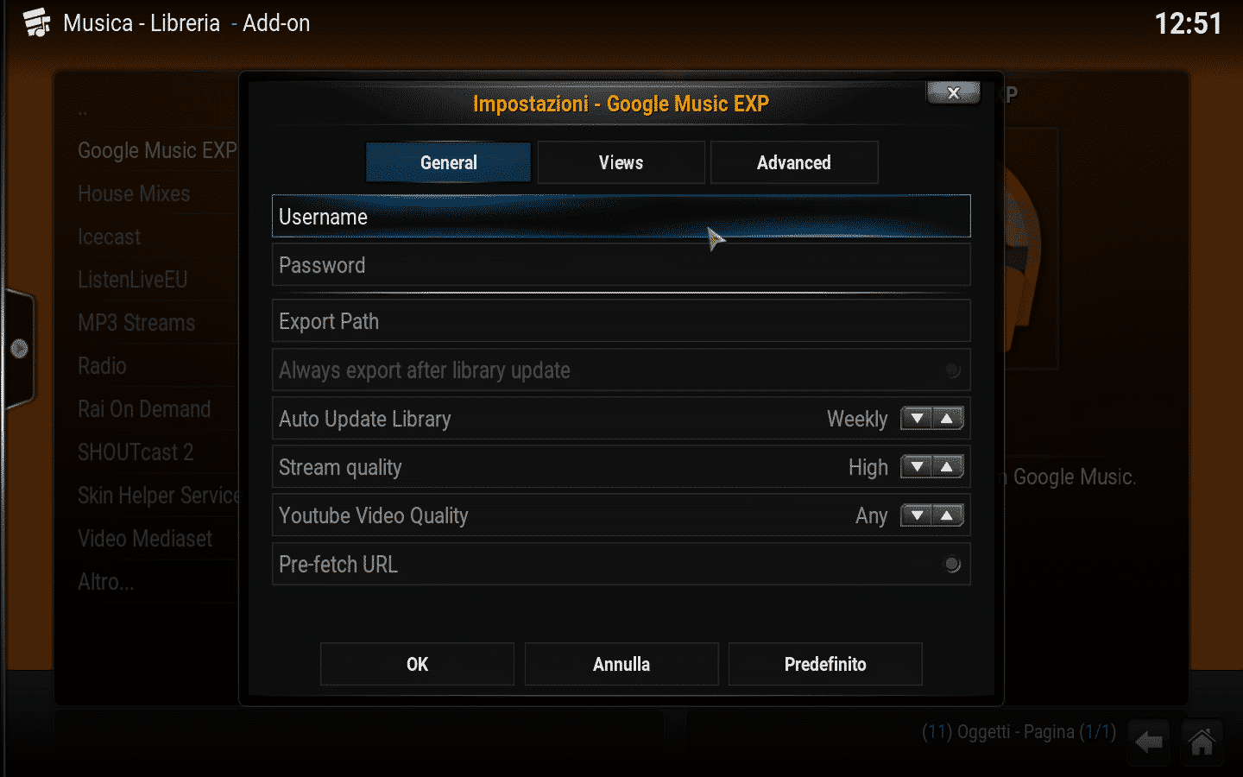Open the side menu handle on left edge

[x=19, y=349]
